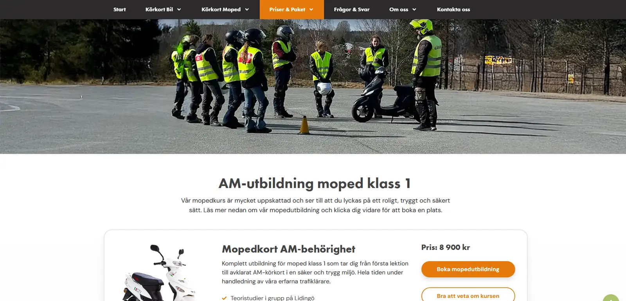Go to Frågor & Svar
This screenshot has height=301, width=626.
(352, 9)
